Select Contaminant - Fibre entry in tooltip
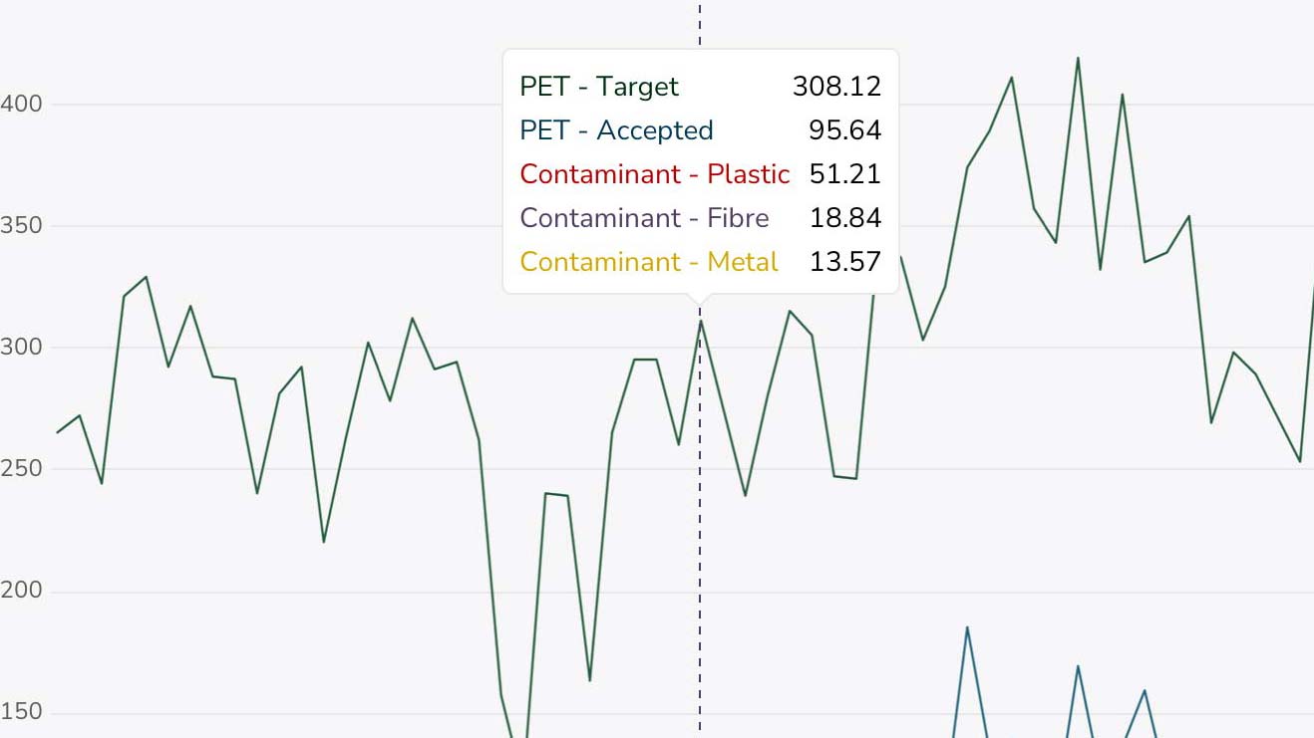 pos(644,218)
